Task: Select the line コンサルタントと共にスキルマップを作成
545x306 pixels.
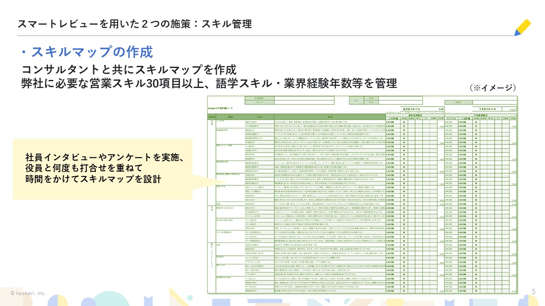Action: tap(129, 69)
